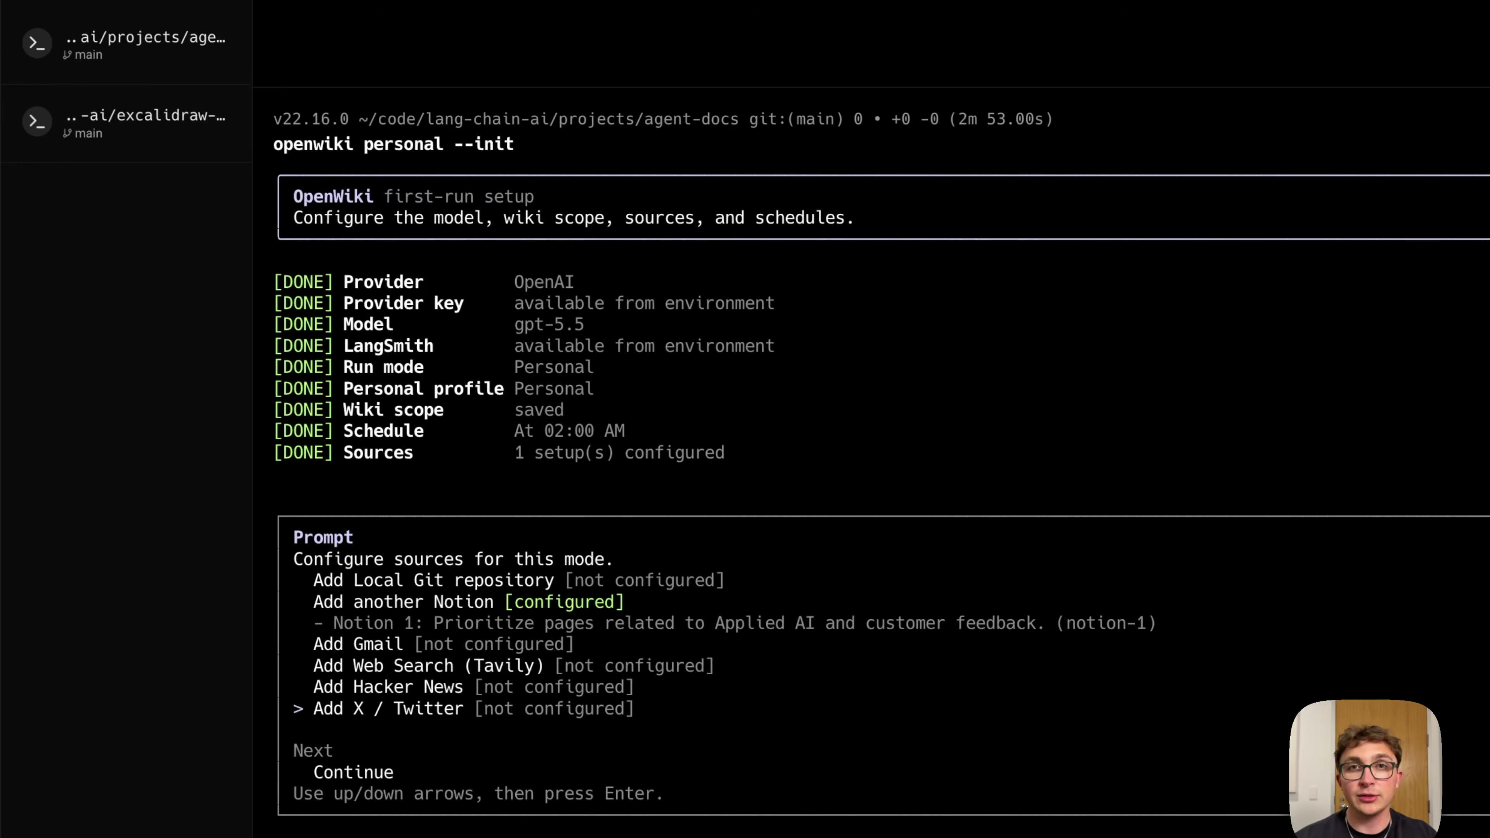Screen dimensions: 1490x838
Task: Click the git branch icon under ai/projects tab
Action: 68,55
